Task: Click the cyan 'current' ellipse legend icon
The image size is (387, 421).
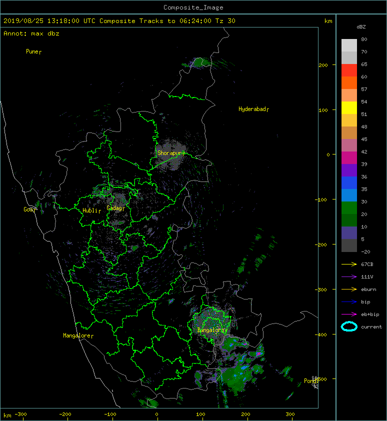Action: click(349, 326)
